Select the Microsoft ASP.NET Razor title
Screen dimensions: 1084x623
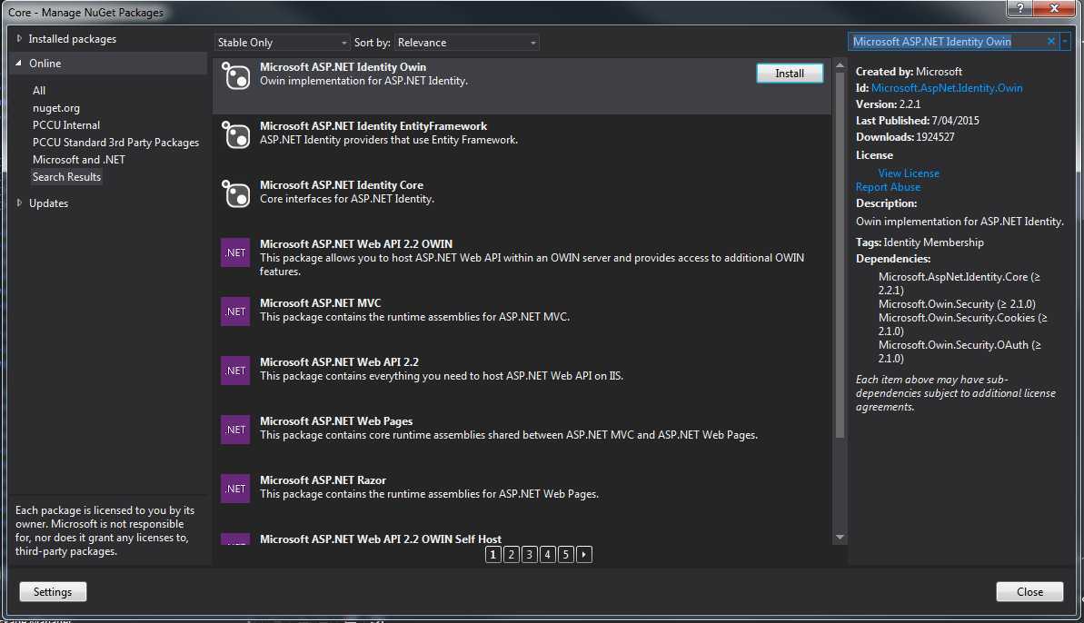tap(323, 480)
